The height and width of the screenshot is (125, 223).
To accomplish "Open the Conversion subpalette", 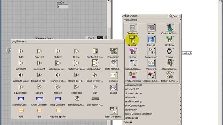I will pos(113,51).
